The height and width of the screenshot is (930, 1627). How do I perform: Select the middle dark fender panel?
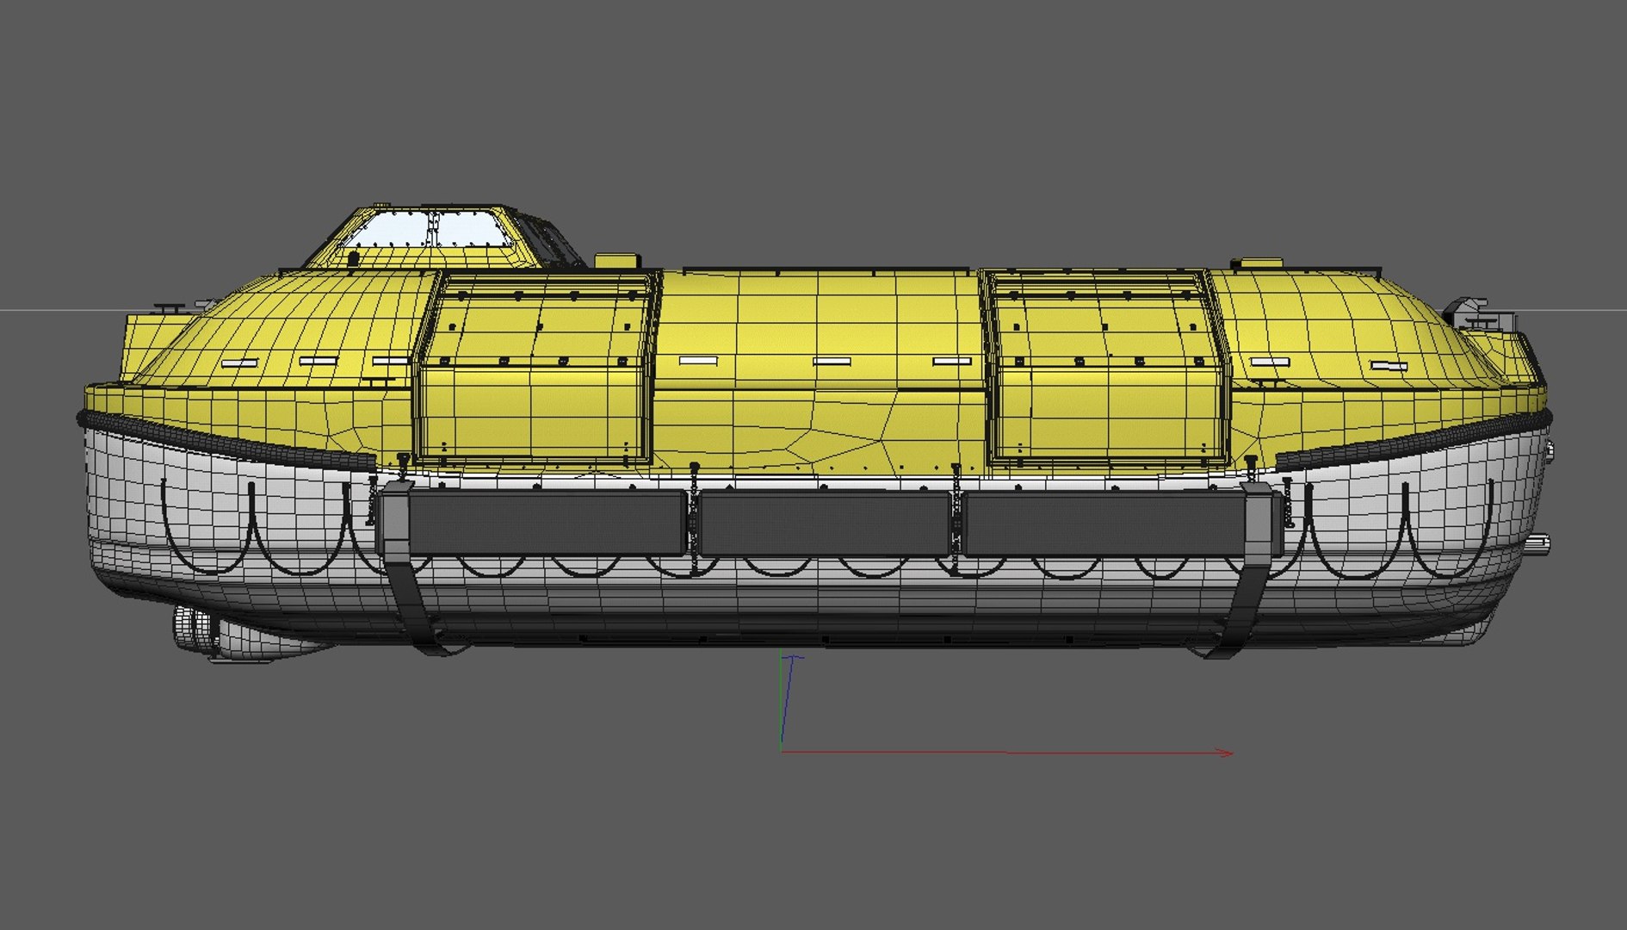pos(824,524)
